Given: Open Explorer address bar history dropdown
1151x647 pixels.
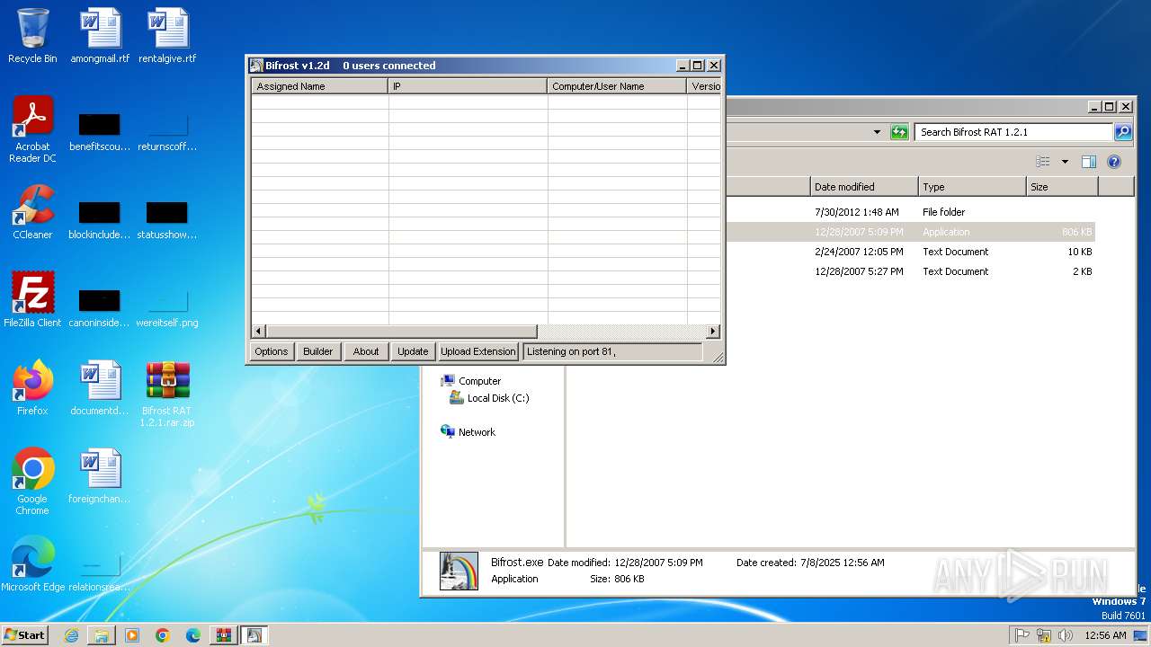Looking at the screenshot, I should [x=877, y=132].
